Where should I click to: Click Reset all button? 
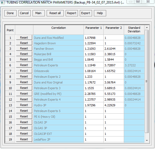(x=55, y=13)
